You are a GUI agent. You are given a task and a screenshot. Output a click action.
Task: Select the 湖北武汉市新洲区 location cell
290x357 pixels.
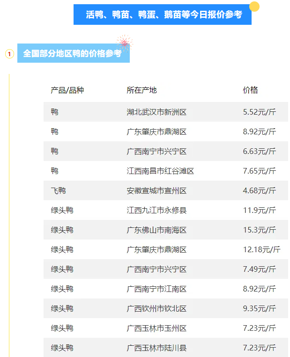156,112
